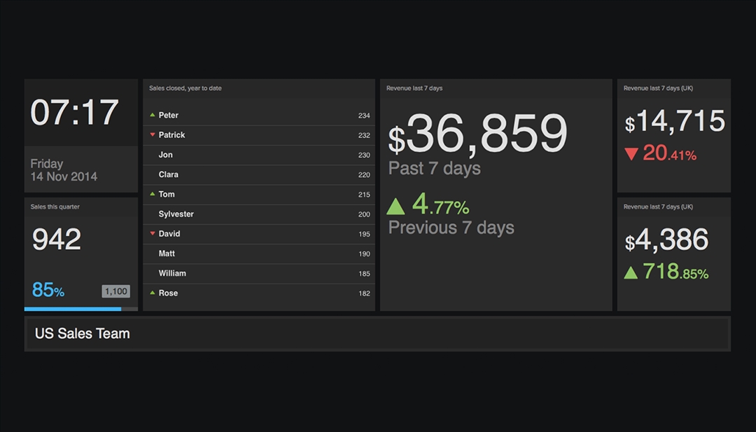Click the red down triangle beside 20.41%
Viewport: 756px width, 432px height.
(631, 154)
